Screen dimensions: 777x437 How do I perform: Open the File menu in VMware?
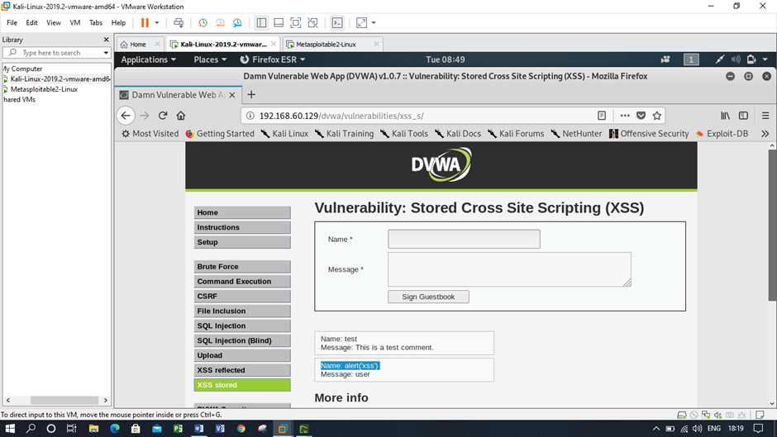click(x=12, y=23)
